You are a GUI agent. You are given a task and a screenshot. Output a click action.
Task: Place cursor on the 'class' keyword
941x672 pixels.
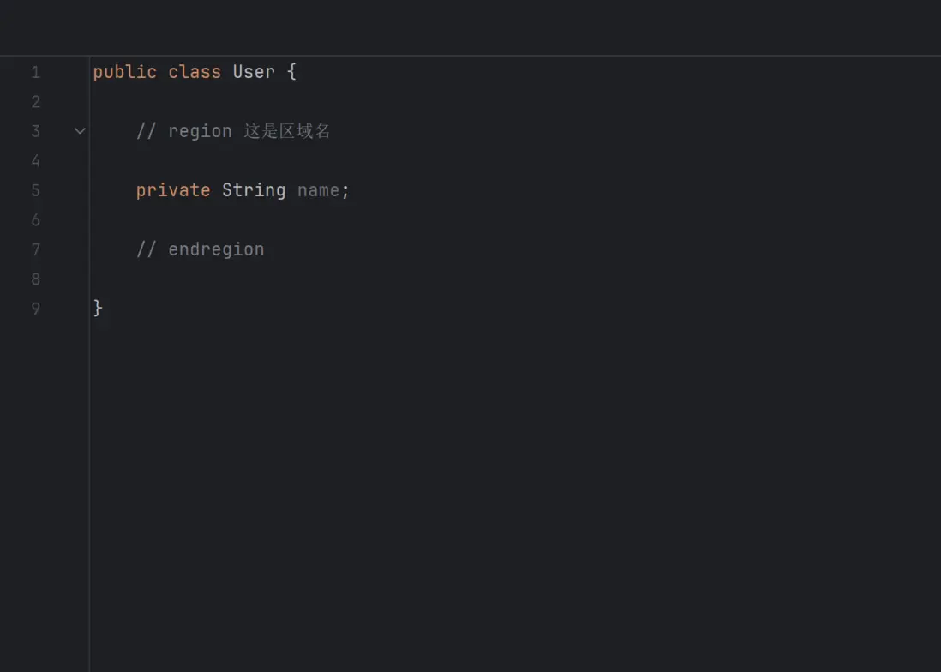pyautogui.click(x=195, y=72)
